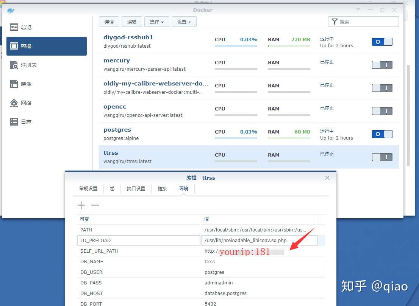Click the 编辑 edit button
The width and height of the screenshot is (419, 306).
pos(132,22)
